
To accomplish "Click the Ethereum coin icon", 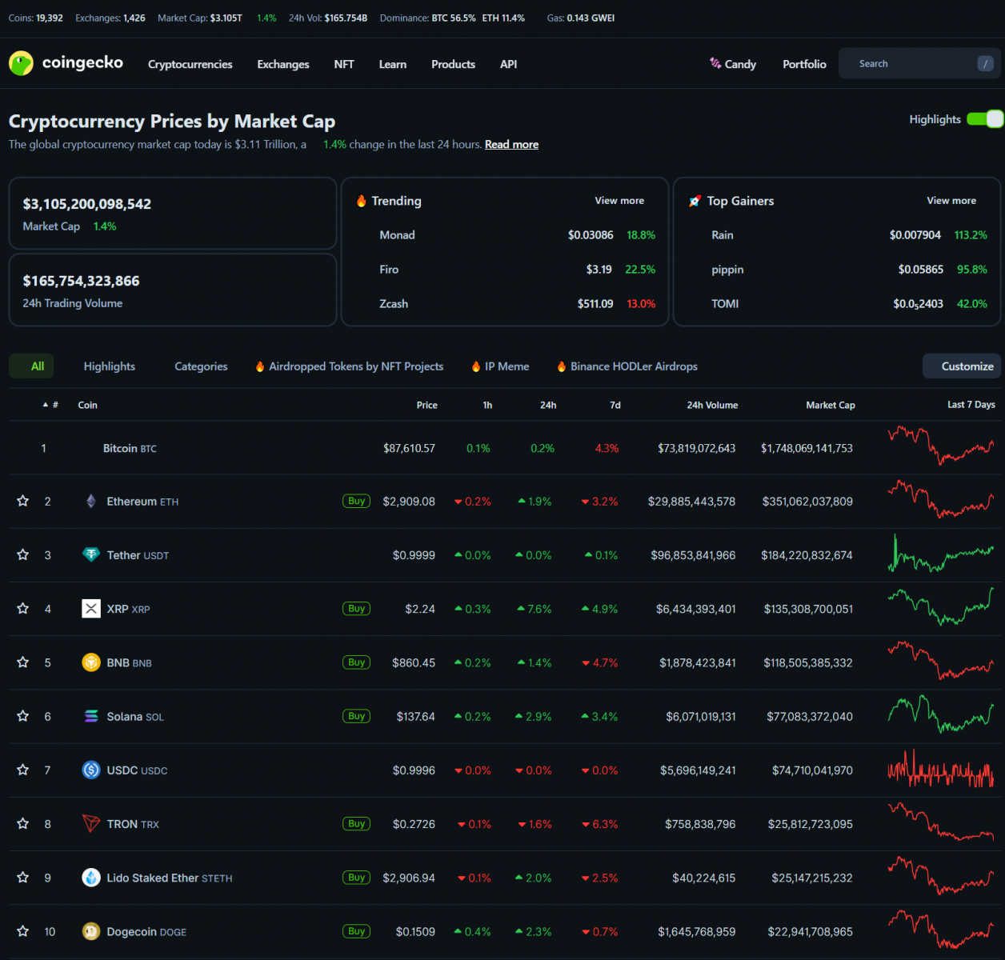I will (x=91, y=502).
